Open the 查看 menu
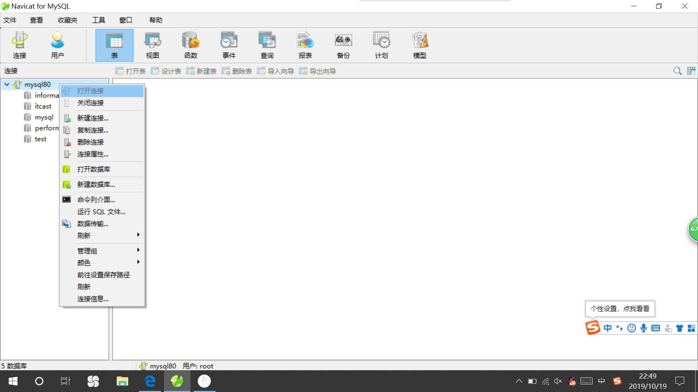Image resolution: width=698 pixels, height=392 pixels. point(36,20)
